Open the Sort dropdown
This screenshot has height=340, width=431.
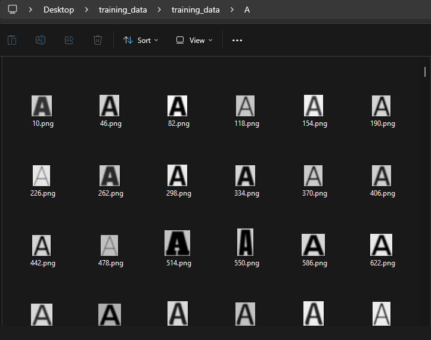141,41
